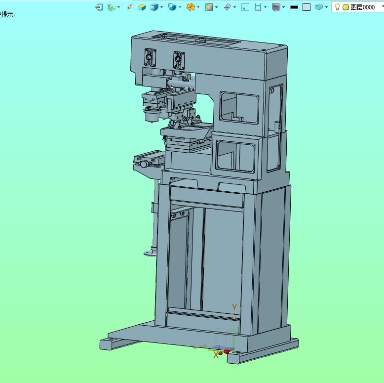The width and height of the screenshot is (384, 383).
Task: Click the light blue fill color swatch
Action: point(307,7)
